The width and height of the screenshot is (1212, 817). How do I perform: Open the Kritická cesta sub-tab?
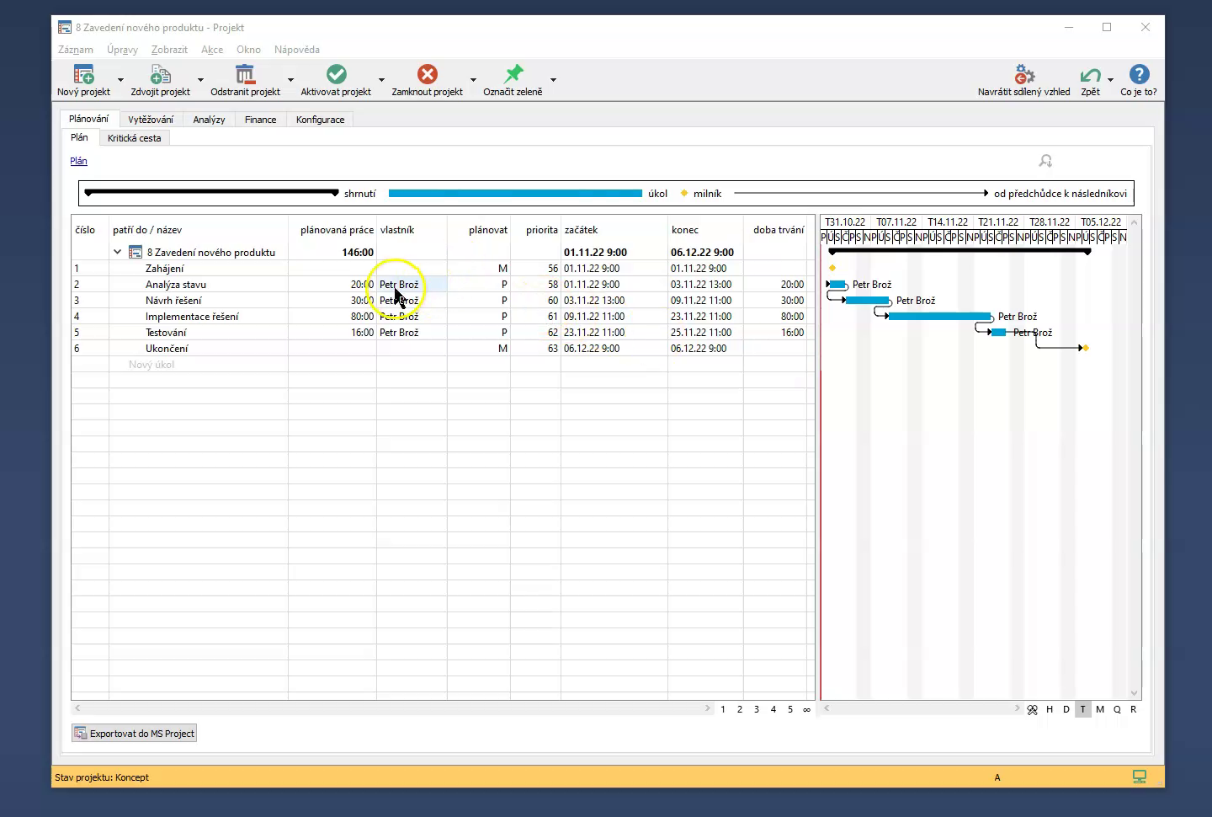(x=134, y=138)
